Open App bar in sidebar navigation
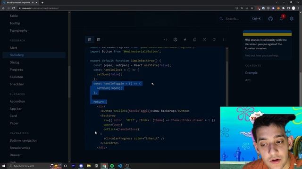Viewport: 302px width, 169px height. click(16, 108)
